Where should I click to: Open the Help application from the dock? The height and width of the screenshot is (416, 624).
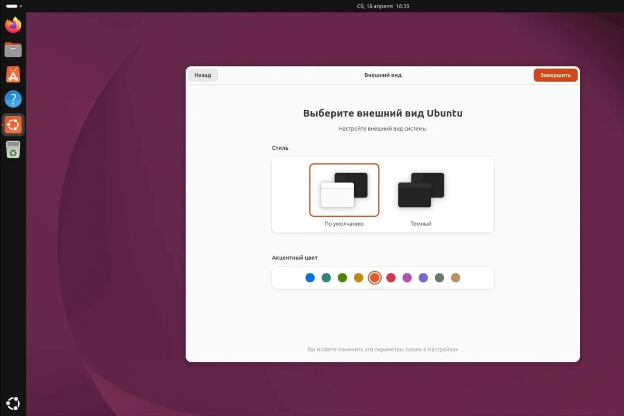click(12, 98)
